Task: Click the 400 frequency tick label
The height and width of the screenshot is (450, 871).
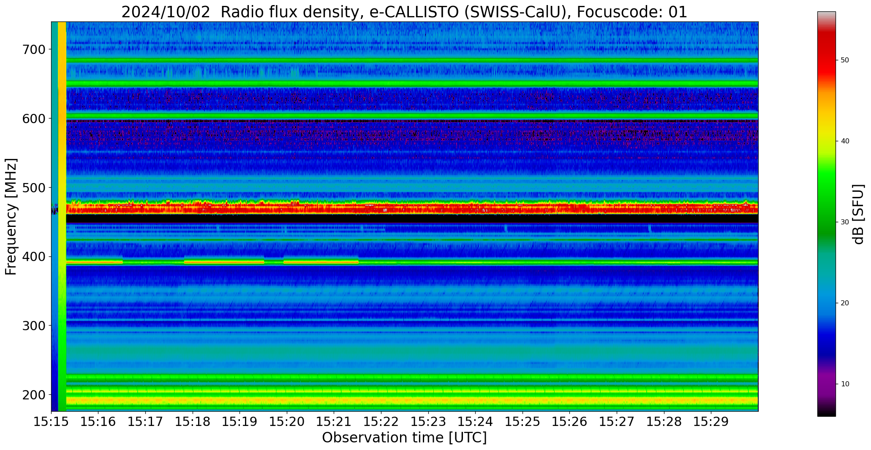Action: (33, 256)
